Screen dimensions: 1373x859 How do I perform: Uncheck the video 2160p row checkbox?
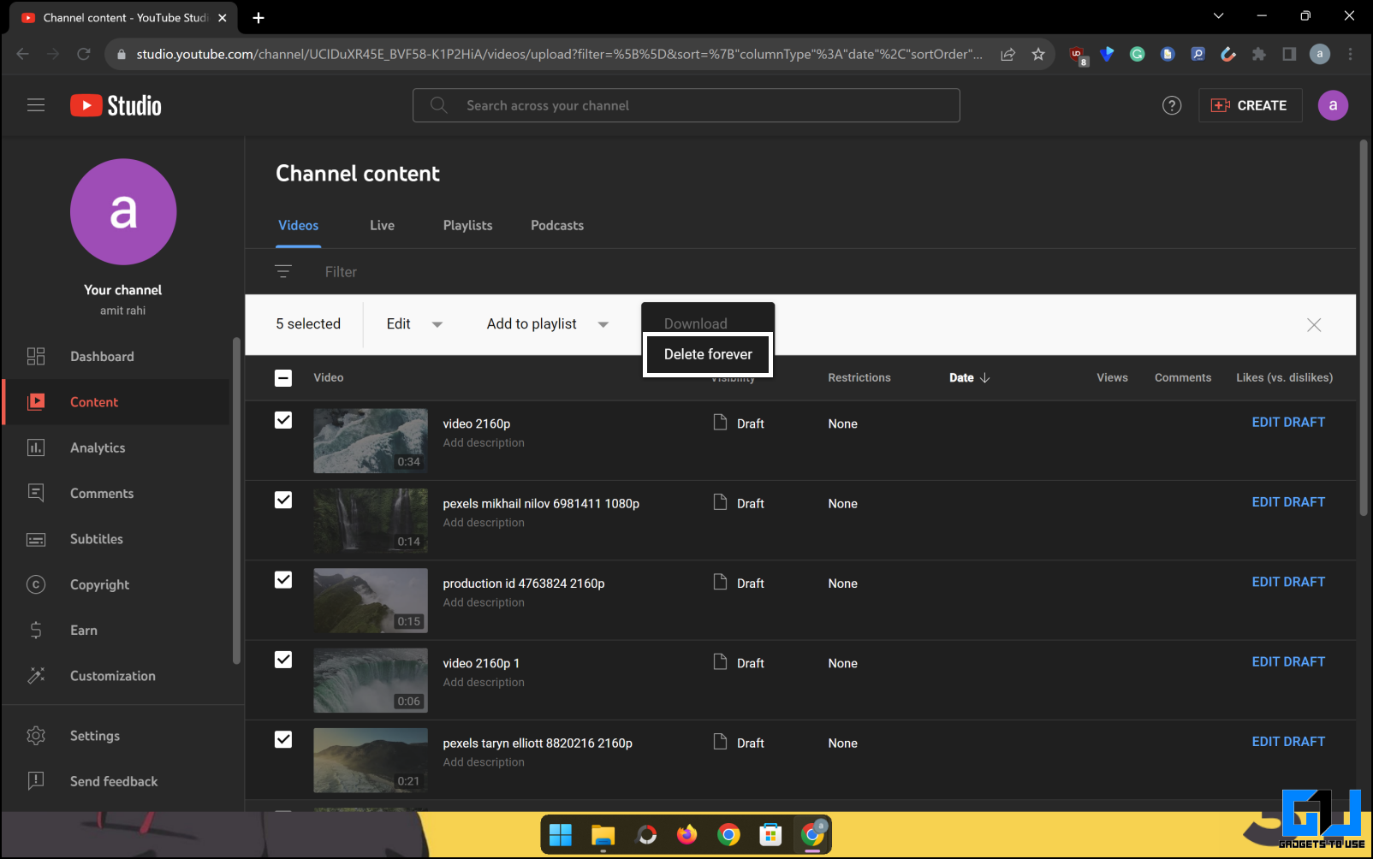[282, 420]
